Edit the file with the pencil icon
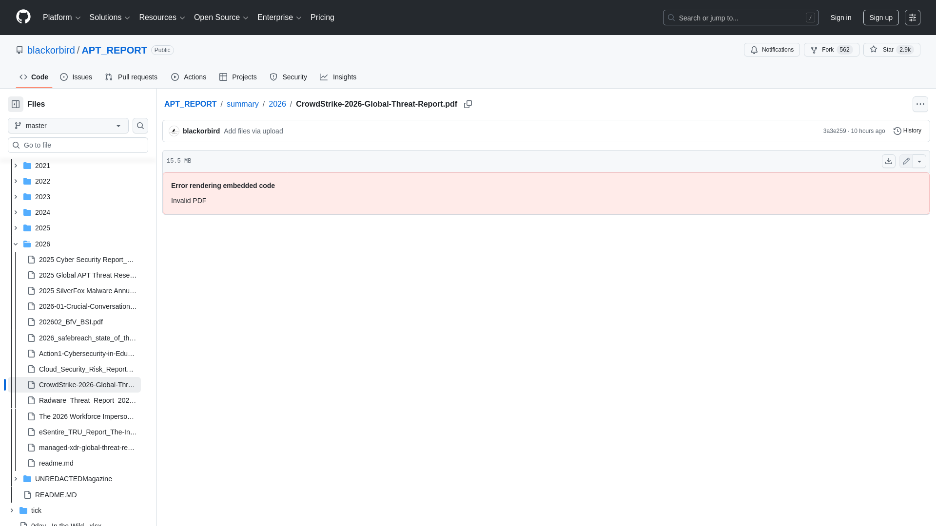 point(906,161)
